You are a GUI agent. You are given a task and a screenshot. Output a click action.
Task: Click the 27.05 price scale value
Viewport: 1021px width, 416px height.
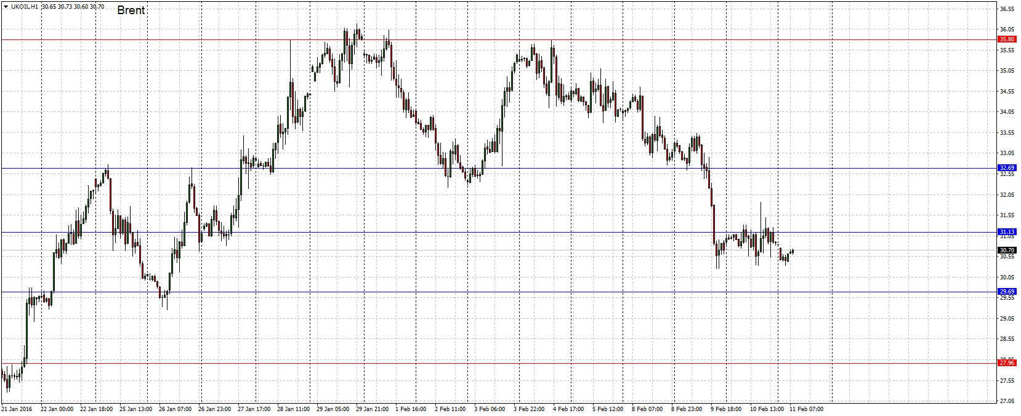[1007, 401]
